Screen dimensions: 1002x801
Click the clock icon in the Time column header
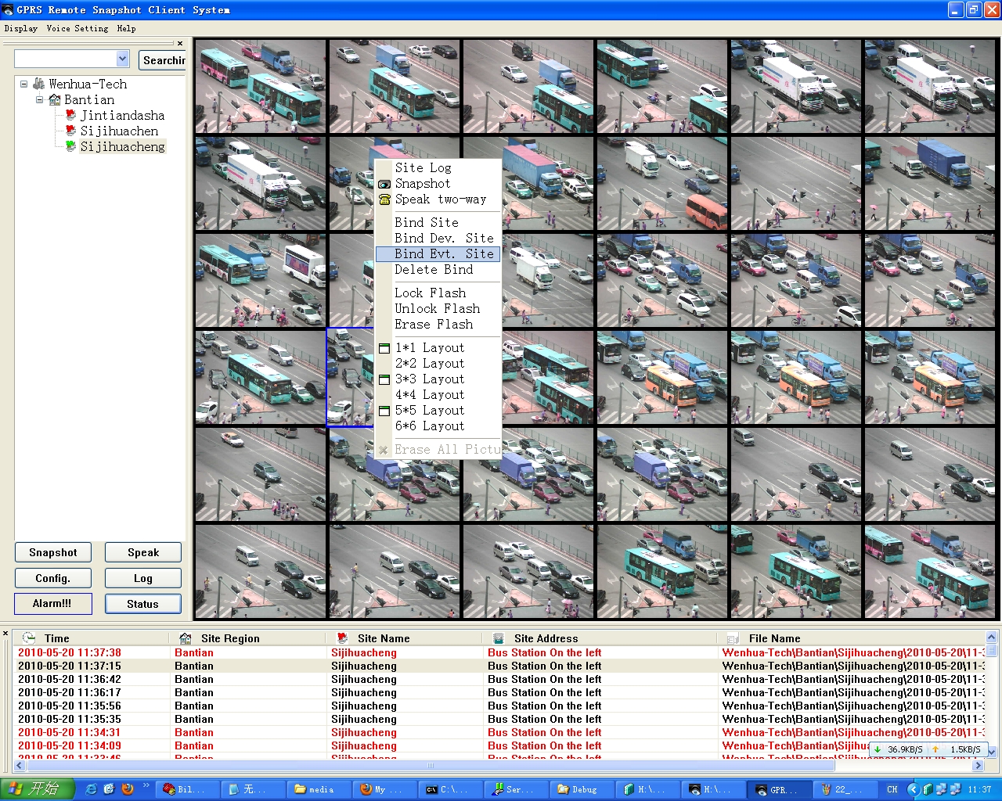coord(29,638)
